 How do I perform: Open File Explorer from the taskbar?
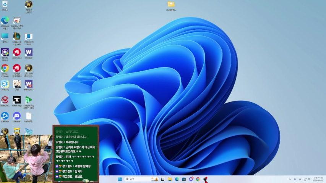click(x=170, y=179)
